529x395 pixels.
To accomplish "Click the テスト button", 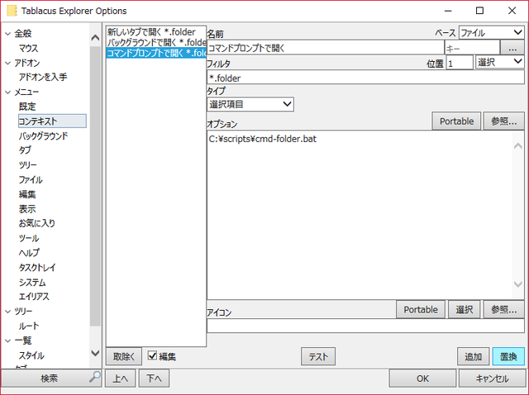I will (318, 356).
